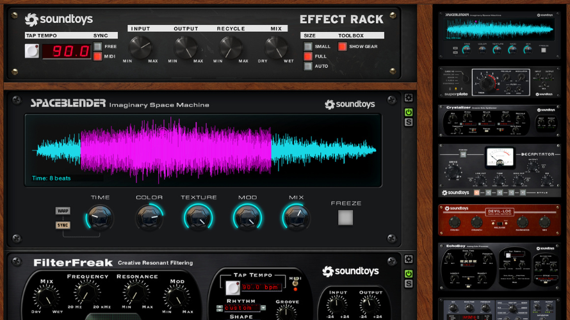Click the FilterFreak solo S button
The height and width of the screenshot is (320, 570).
(409, 284)
